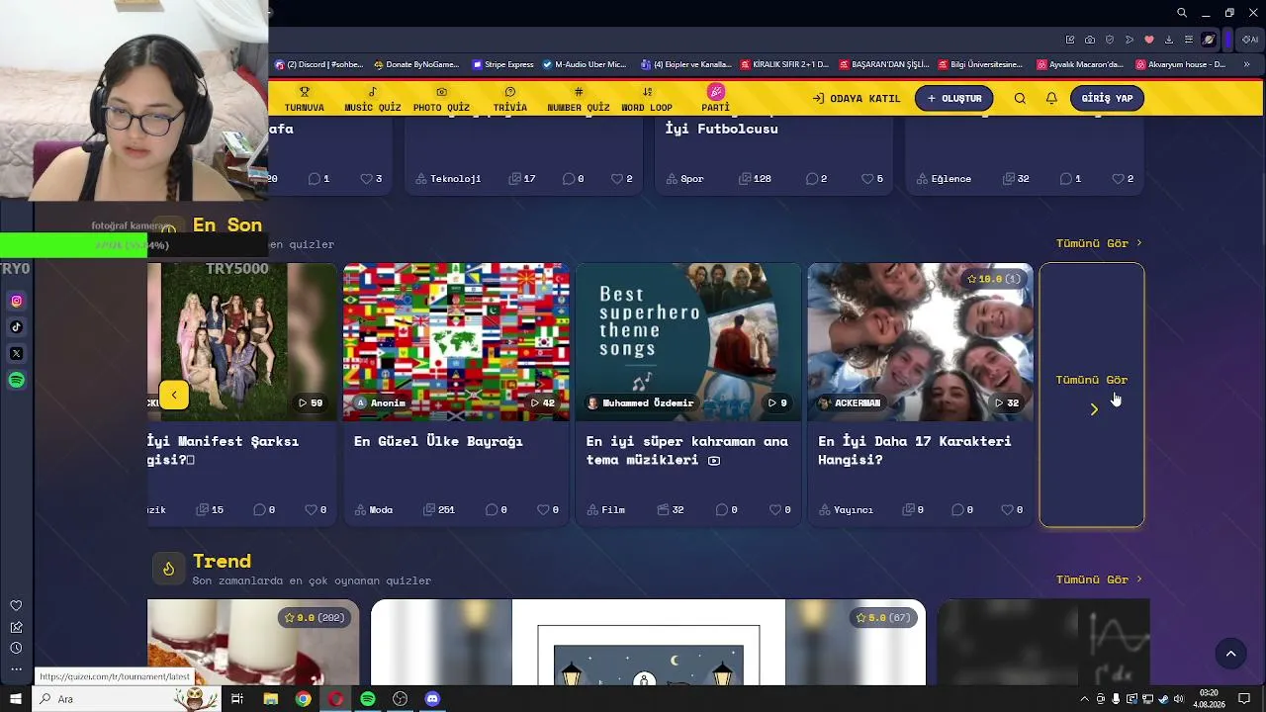Open author ACKERMAN's profile

pyautogui.click(x=850, y=403)
